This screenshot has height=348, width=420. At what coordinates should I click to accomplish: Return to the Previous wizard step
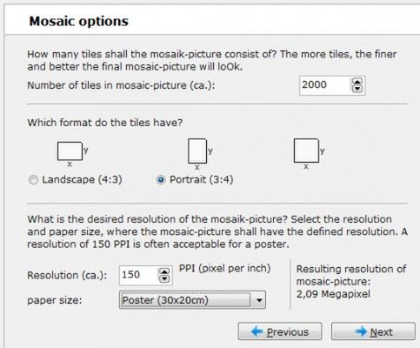pos(280,331)
